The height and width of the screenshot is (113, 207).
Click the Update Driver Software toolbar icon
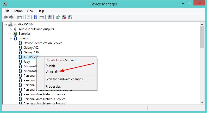point(58,17)
